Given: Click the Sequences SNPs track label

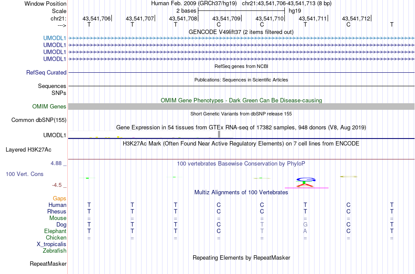Looking at the screenshot, I should coord(52,89).
